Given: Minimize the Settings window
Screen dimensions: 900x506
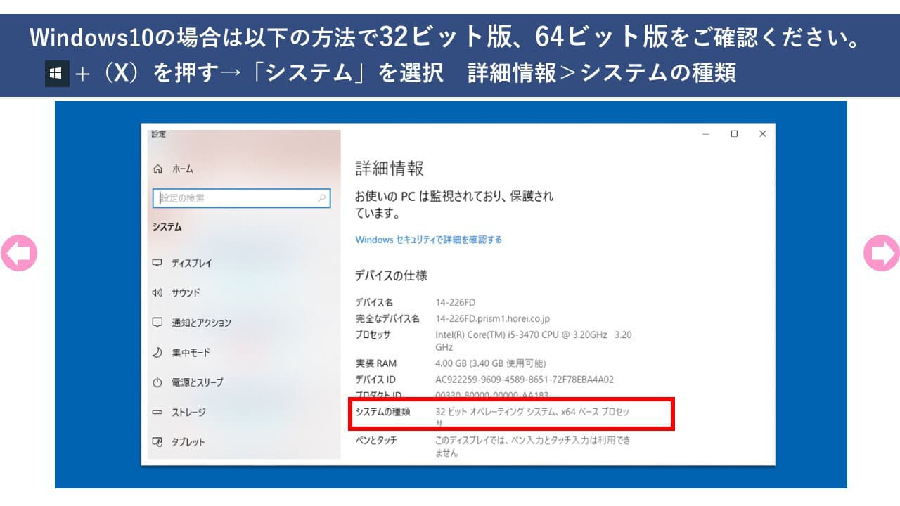Looking at the screenshot, I should [x=706, y=134].
